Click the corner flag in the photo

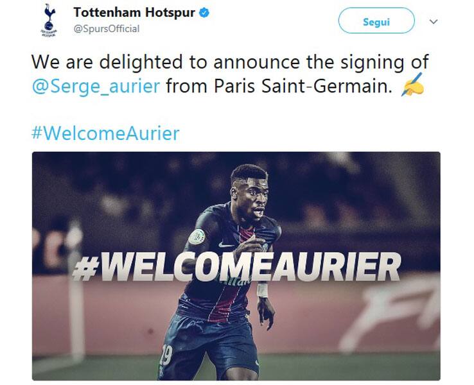coord(74,290)
